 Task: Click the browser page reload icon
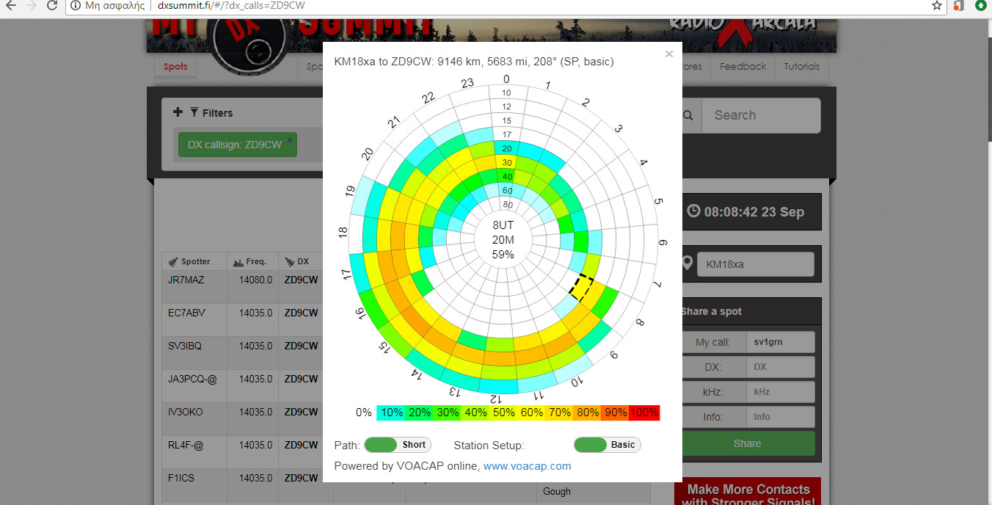[51, 7]
